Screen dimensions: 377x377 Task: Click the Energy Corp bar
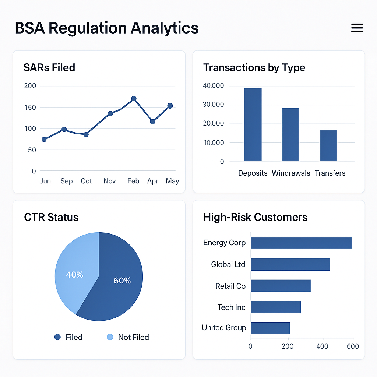(301, 243)
